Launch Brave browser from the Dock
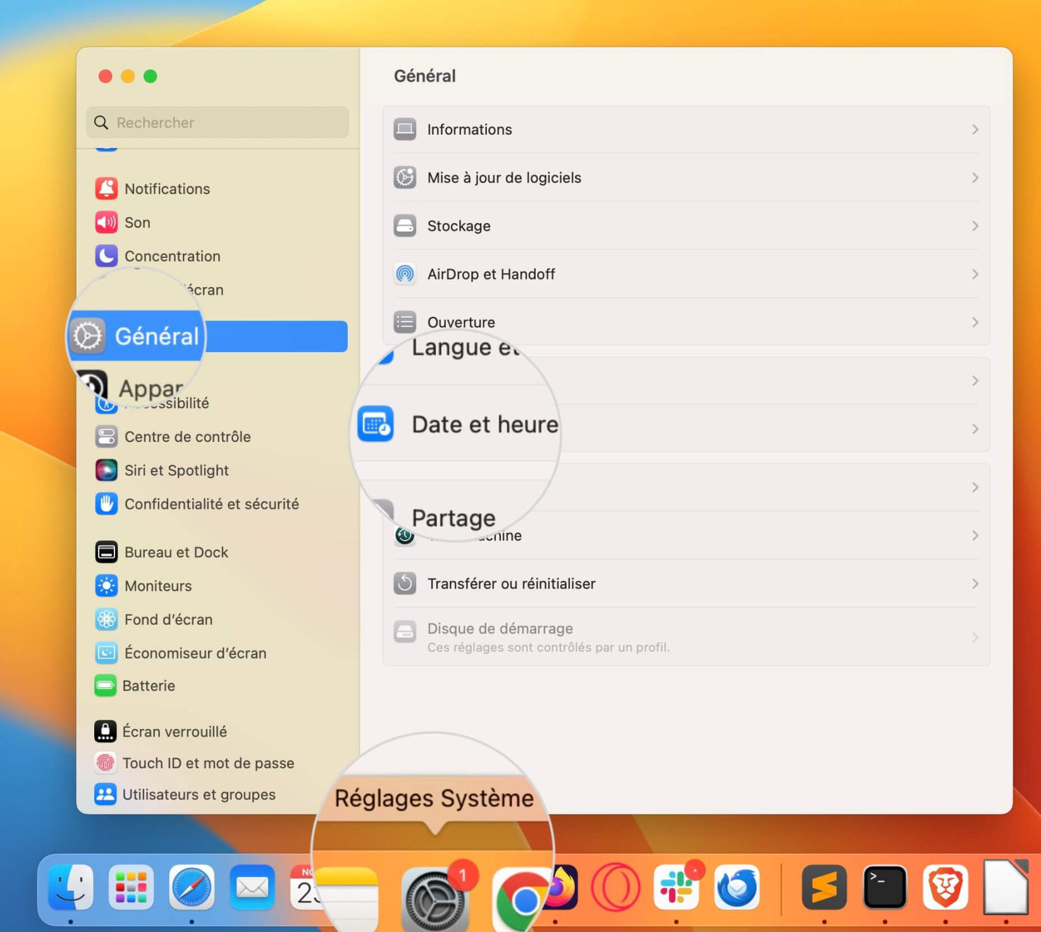This screenshot has width=1041, height=932. (x=946, y=886)
